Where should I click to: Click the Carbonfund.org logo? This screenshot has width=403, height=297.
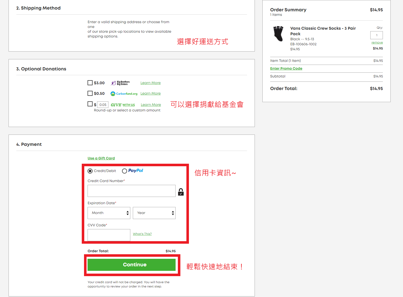click(x=124, y=94)
